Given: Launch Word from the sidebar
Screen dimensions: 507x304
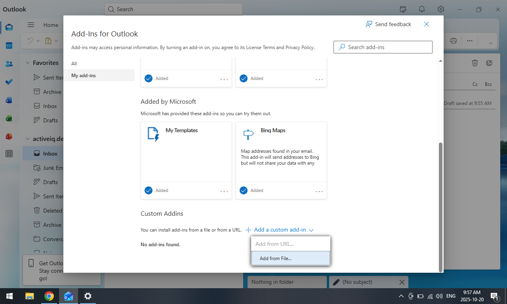Looking at the screenshot, I should (9, 100).
